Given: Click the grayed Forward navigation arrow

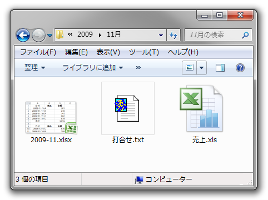Looking at the screenshot, I should point(38,35).
